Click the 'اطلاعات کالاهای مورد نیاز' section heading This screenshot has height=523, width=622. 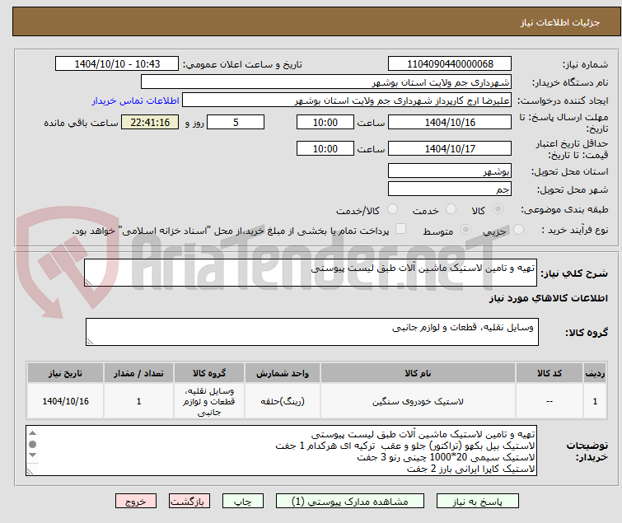[548, 298]
